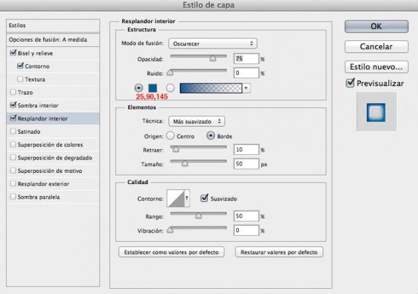
Task: Toggle the Sombra interior checkbox
Action: click(13, 105)
